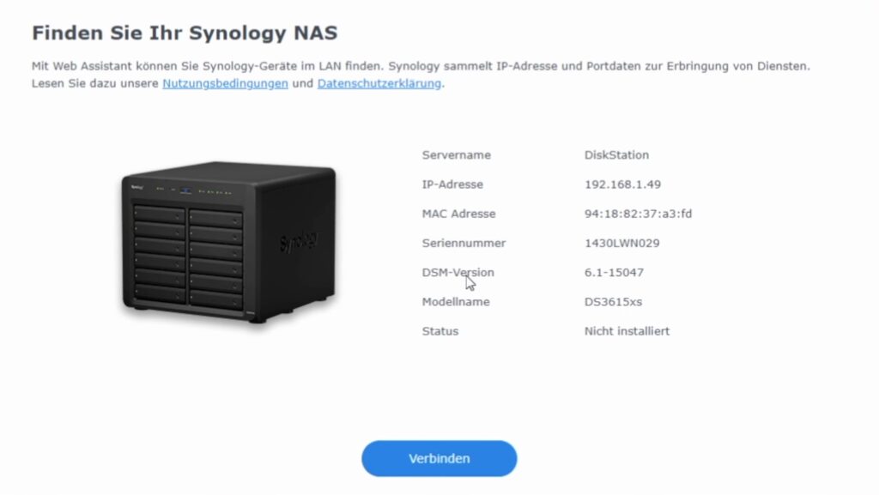Select the MAC address value 94:18:82:37:a3:fd
This screenshot has height=495, width=879.
638,214
